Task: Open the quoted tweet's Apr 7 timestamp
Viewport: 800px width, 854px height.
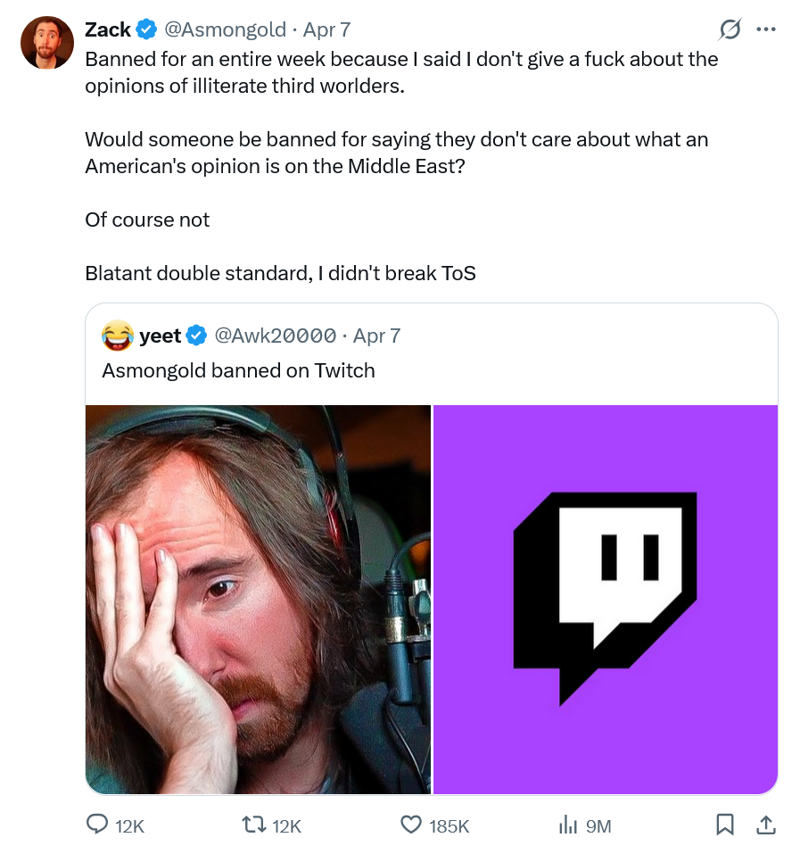Action: pyautogui.click(x=376, y=336)
